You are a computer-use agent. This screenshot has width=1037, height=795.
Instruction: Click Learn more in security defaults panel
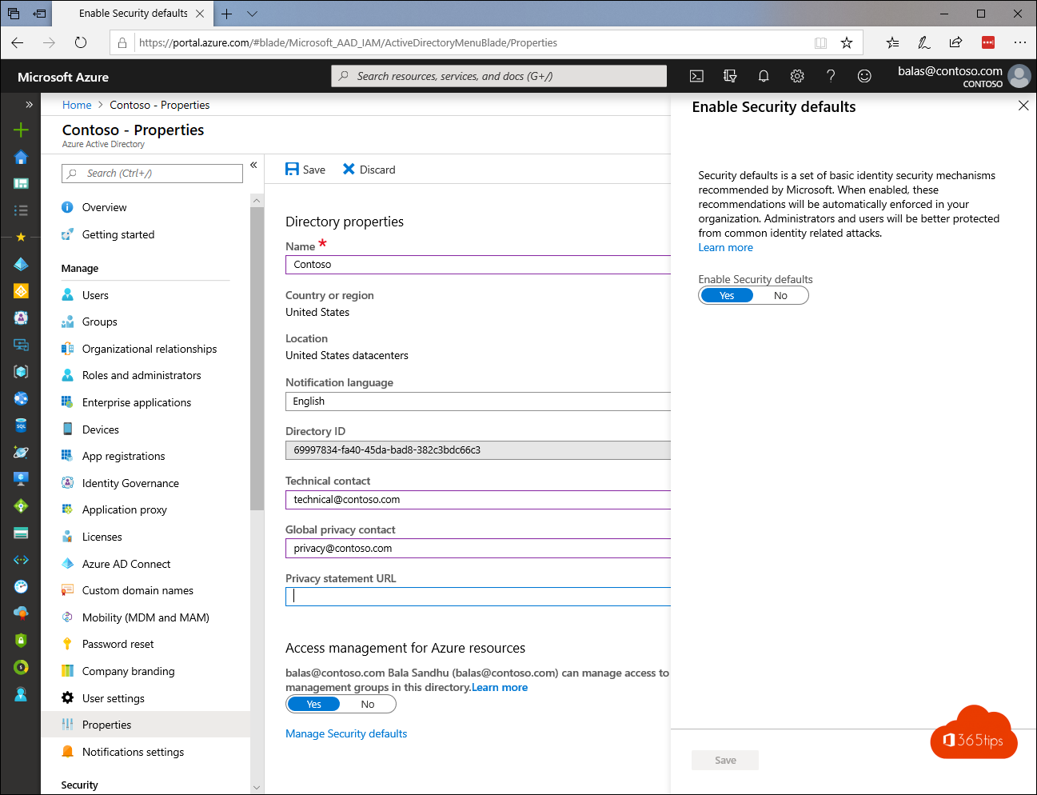coord(725,247)
